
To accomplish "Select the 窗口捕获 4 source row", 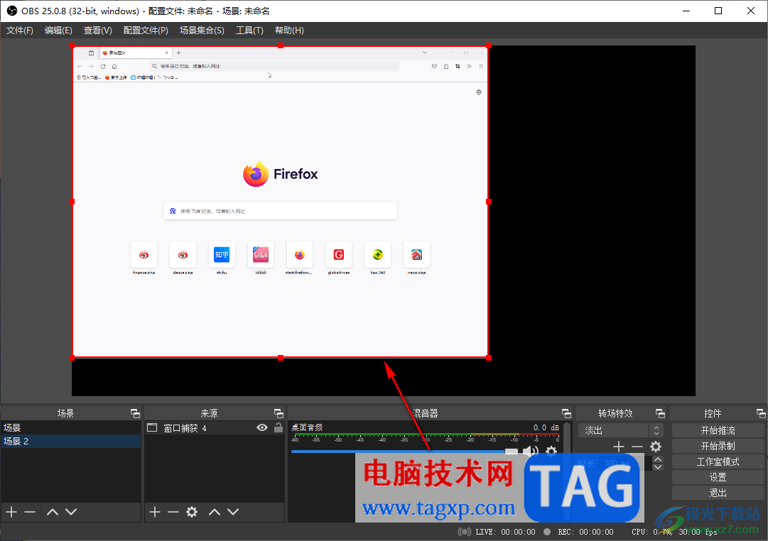I will pyautogui.click(x=214, y=428).
